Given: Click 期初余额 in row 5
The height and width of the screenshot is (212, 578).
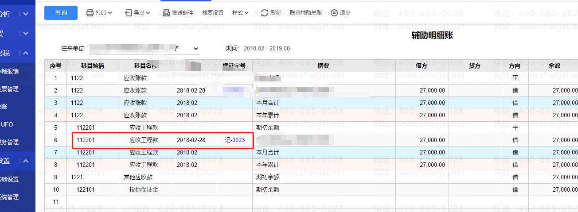Looking at the screenshot, I should 268,127.
